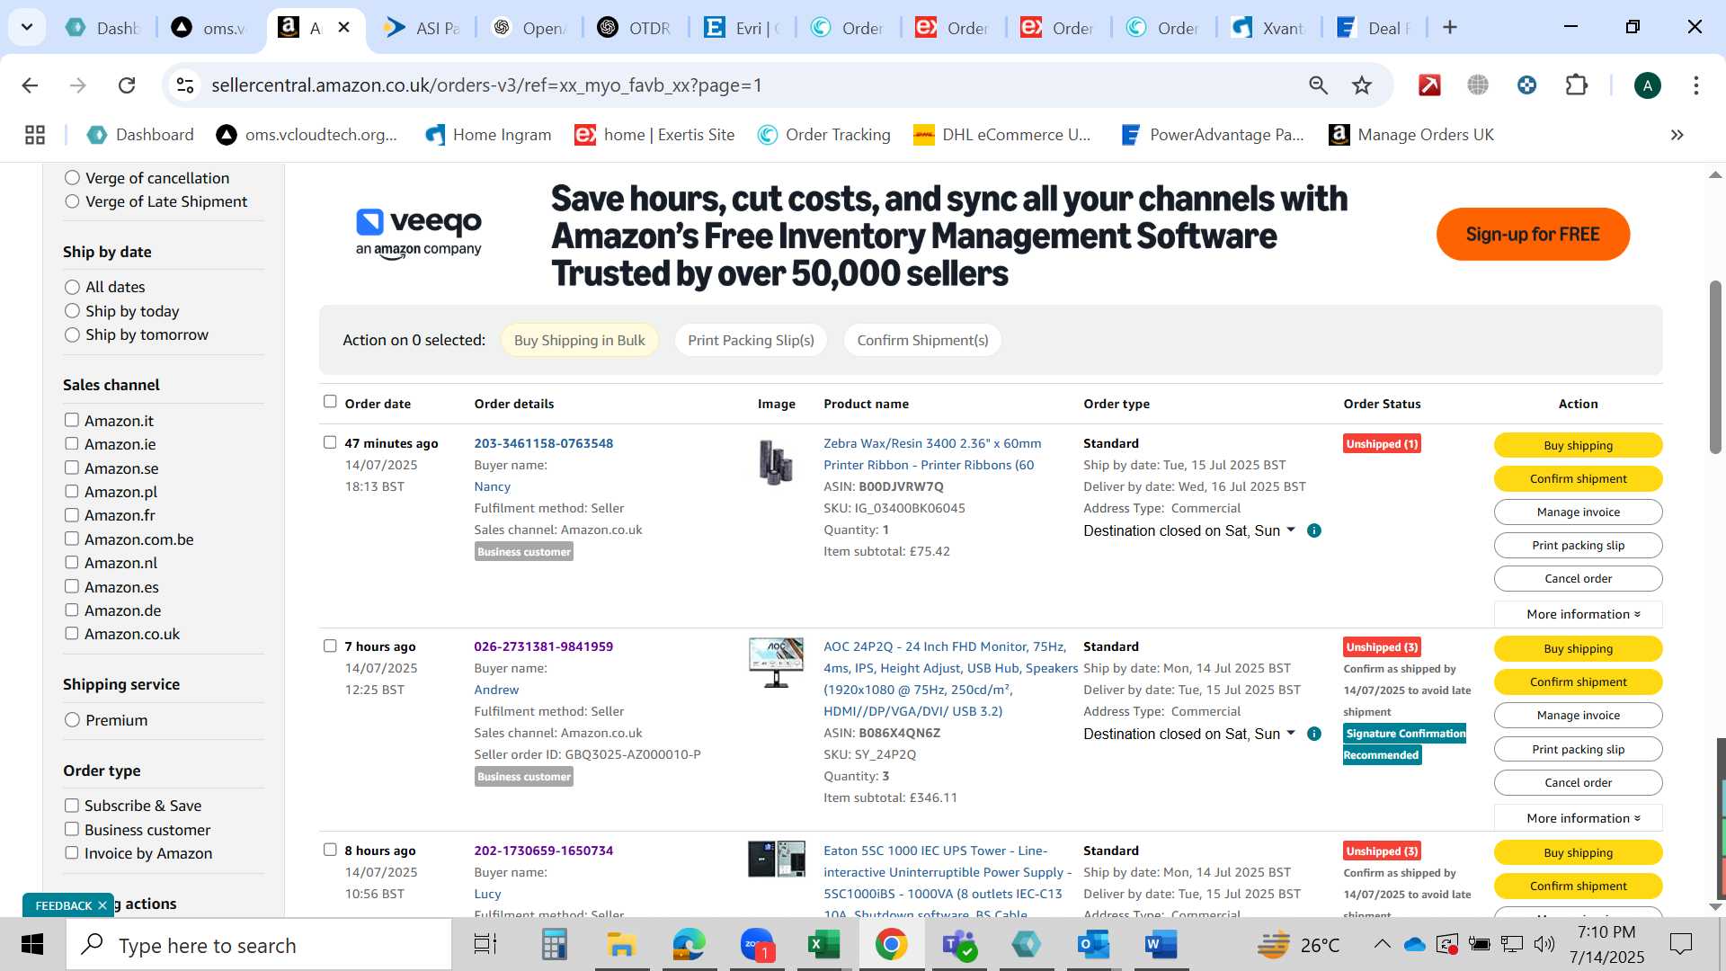Click the Windows taskbar search box
The image size is (1726, 971).
pos(259,945)
